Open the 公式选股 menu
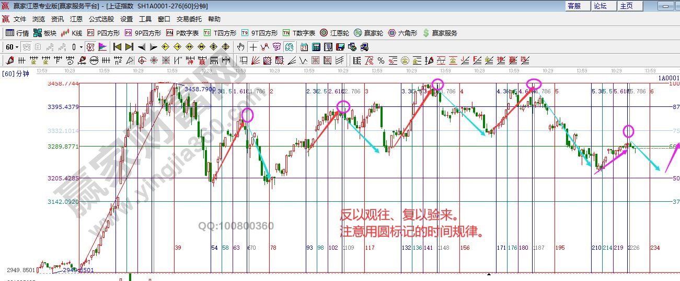This screenshot has width=680, height=281. 101,19
